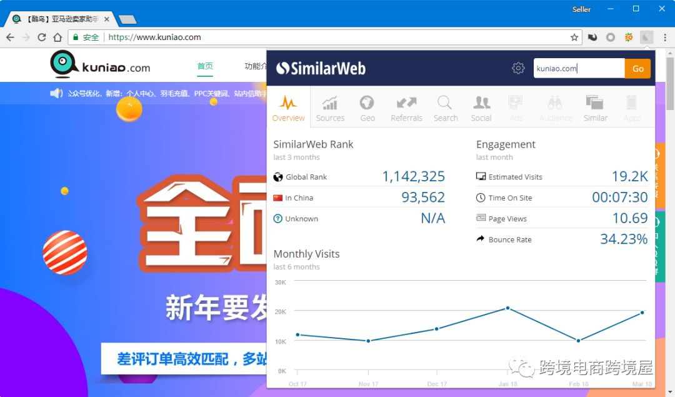
Task: Click Bounce Rate value 34.23%
Action: 624,239
